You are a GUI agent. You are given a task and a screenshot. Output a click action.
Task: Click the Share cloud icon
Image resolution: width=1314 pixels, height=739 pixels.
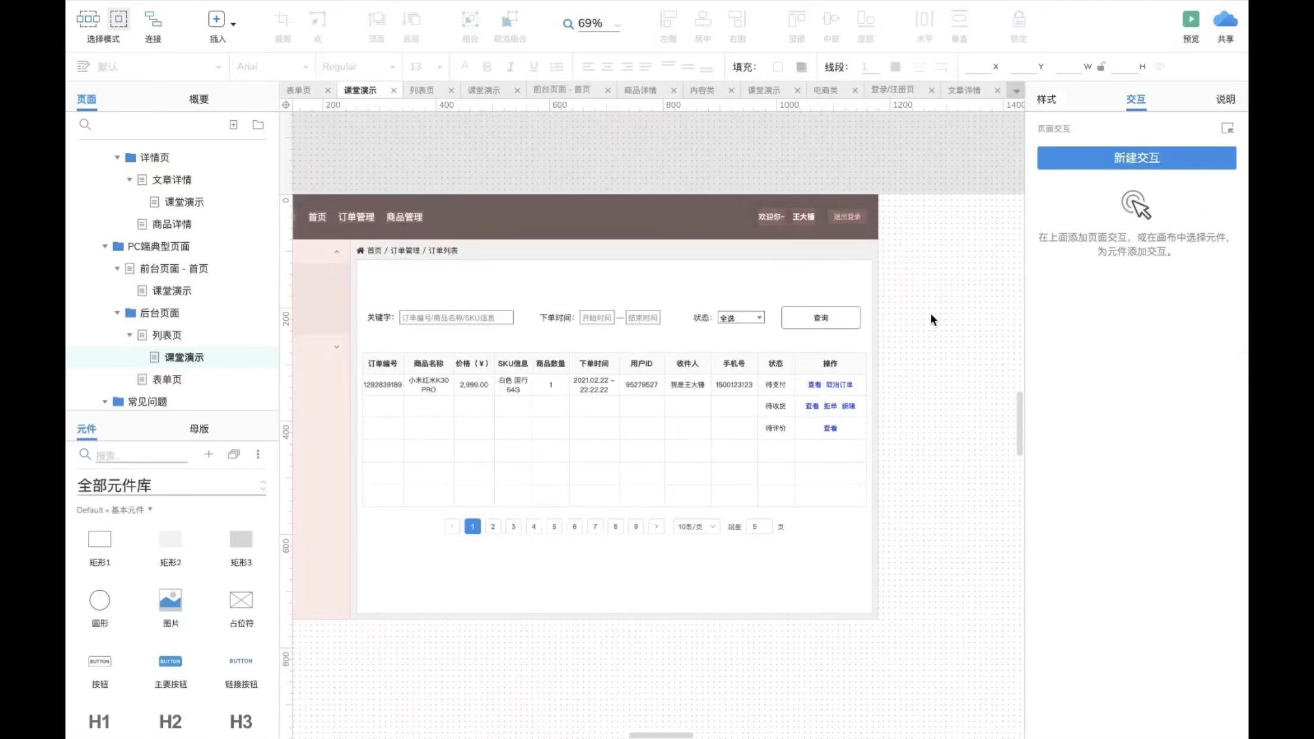coord(1225,20)
